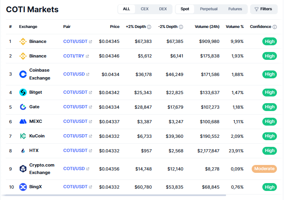Click the KuCoin logo icon

pyautogui.click(x=23, y=136)
